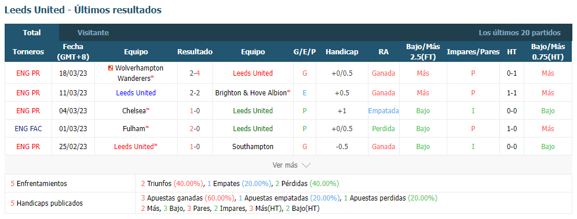Click Empatada result in Chelsea row
The height and width of the screenshot is (219, 577).
click(x=384, y=111)
